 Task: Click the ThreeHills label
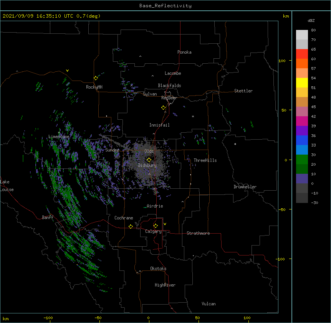[x=205, y=160]
